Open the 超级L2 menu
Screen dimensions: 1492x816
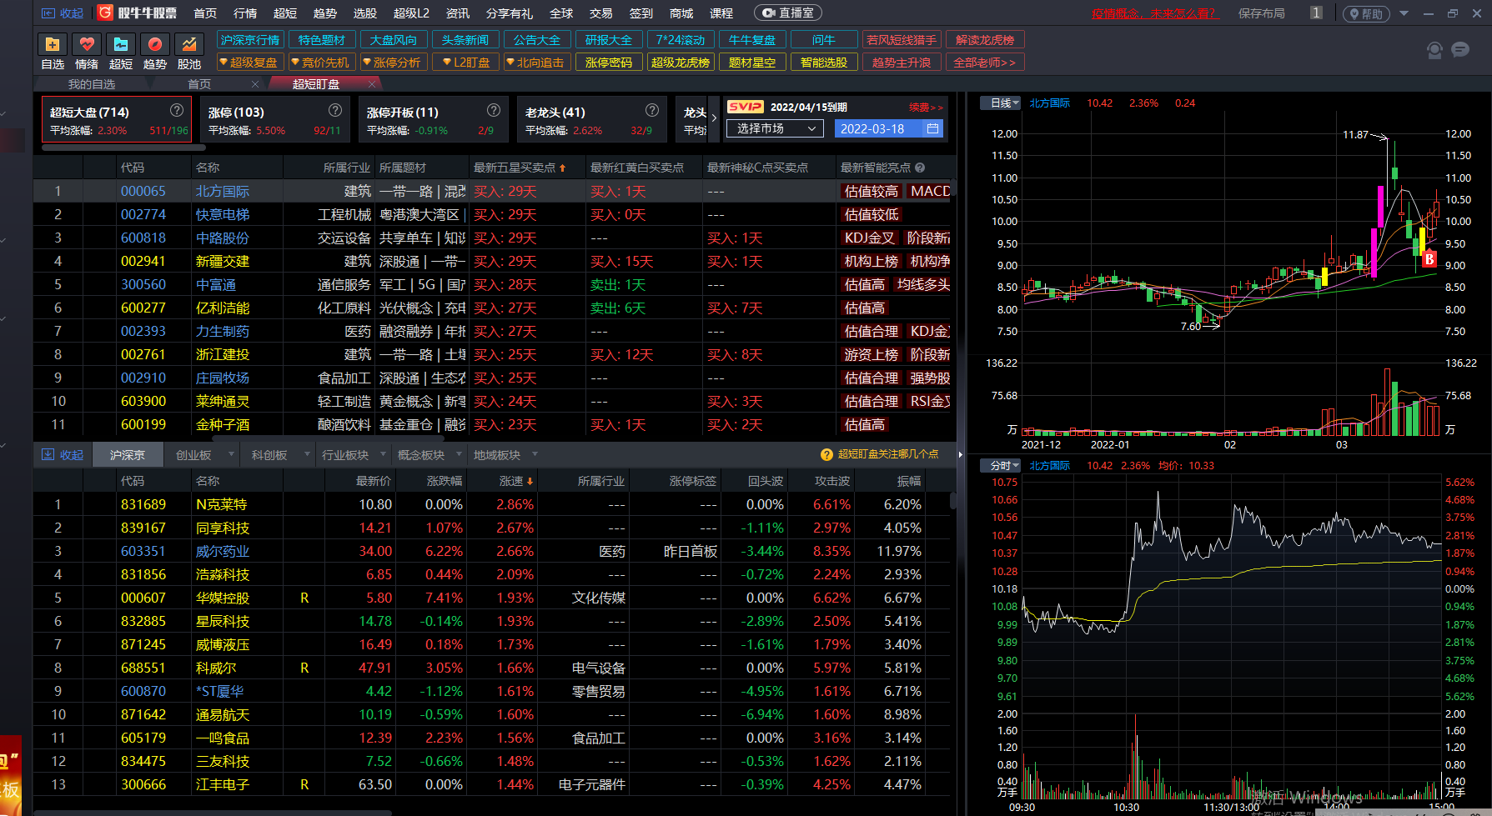[411, 13]
